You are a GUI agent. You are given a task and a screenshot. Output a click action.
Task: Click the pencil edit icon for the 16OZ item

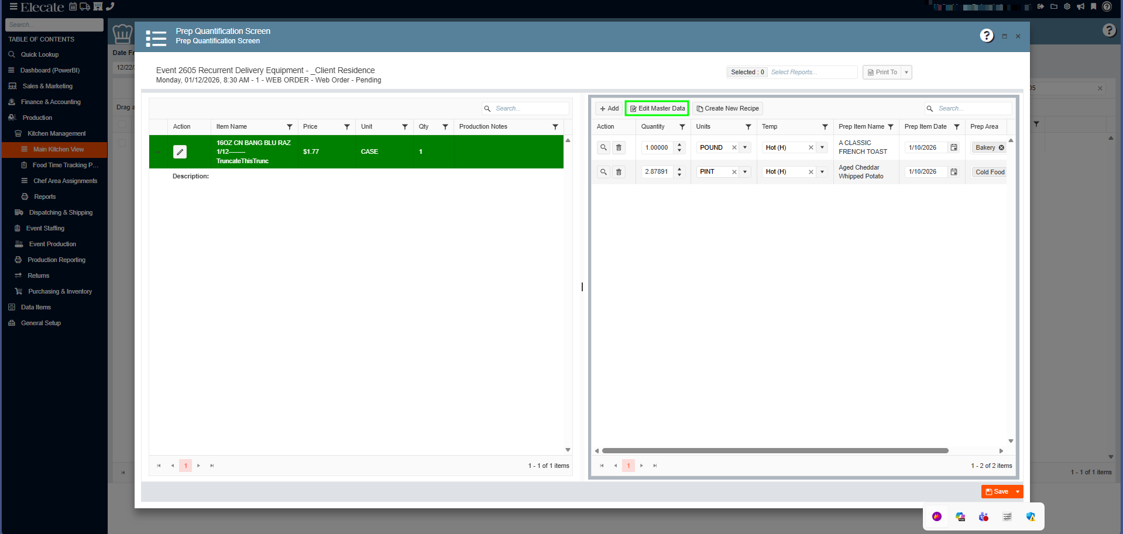point(180,152)
